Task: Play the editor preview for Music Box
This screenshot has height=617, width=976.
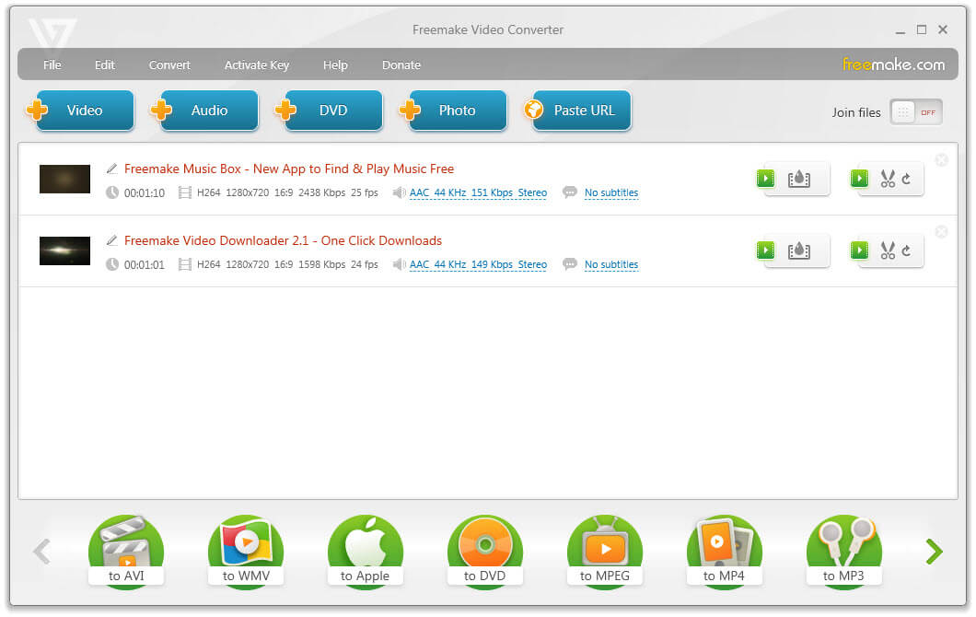Action: 860,179
